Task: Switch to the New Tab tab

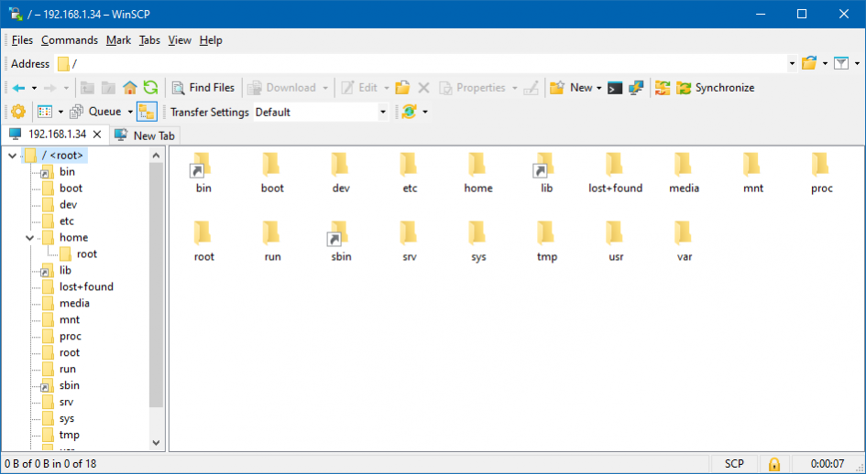Action: [145, 135]
